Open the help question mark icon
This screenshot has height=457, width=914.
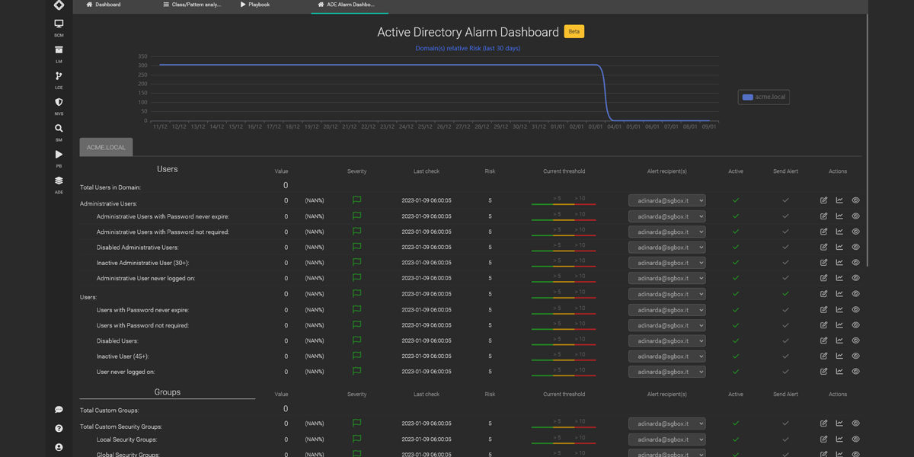pyautogui.click(x=59, y=429)
